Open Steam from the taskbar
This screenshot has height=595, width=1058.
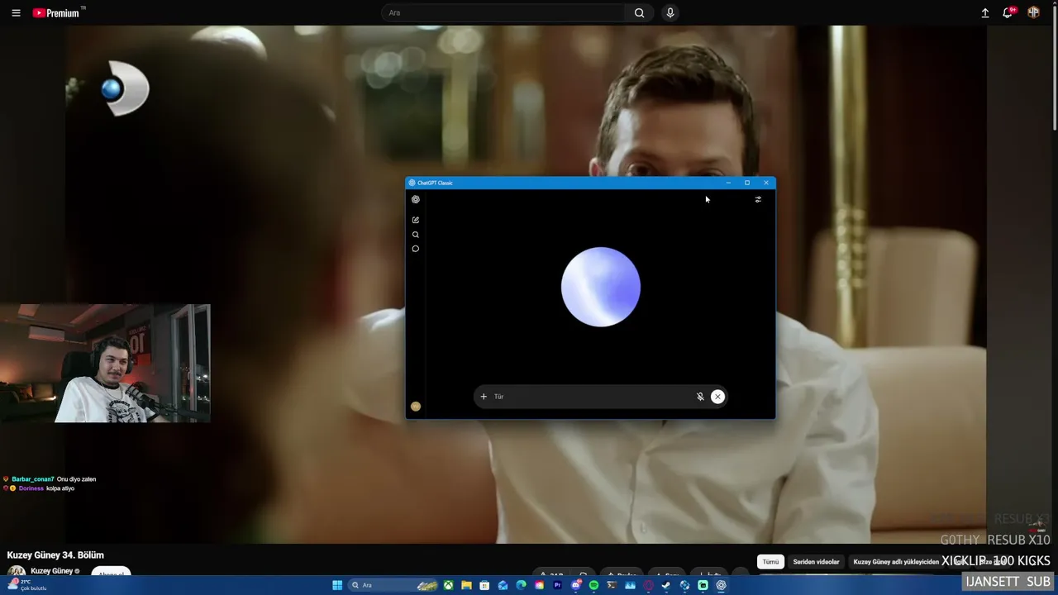[666, 585]
